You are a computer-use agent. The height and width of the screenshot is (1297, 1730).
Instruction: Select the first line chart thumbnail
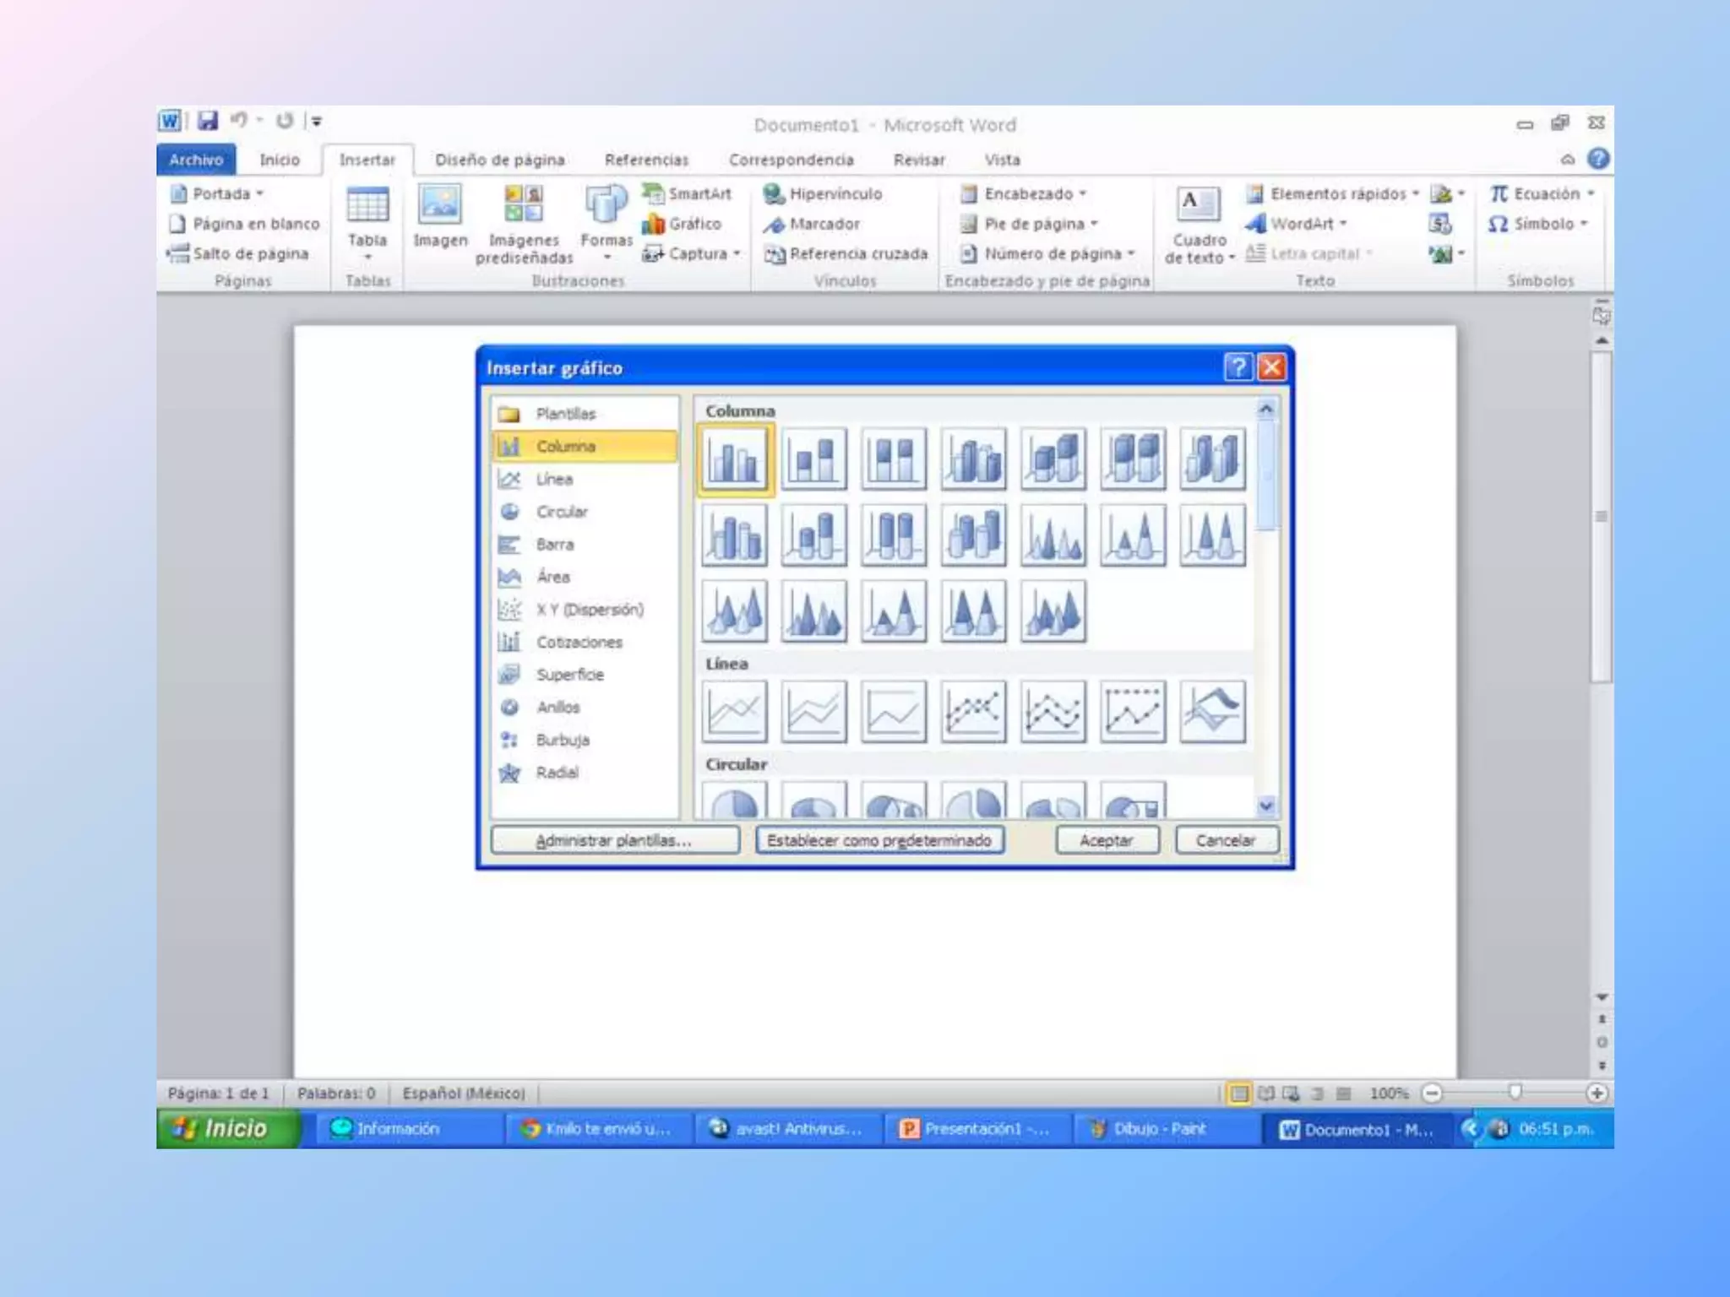734,712
